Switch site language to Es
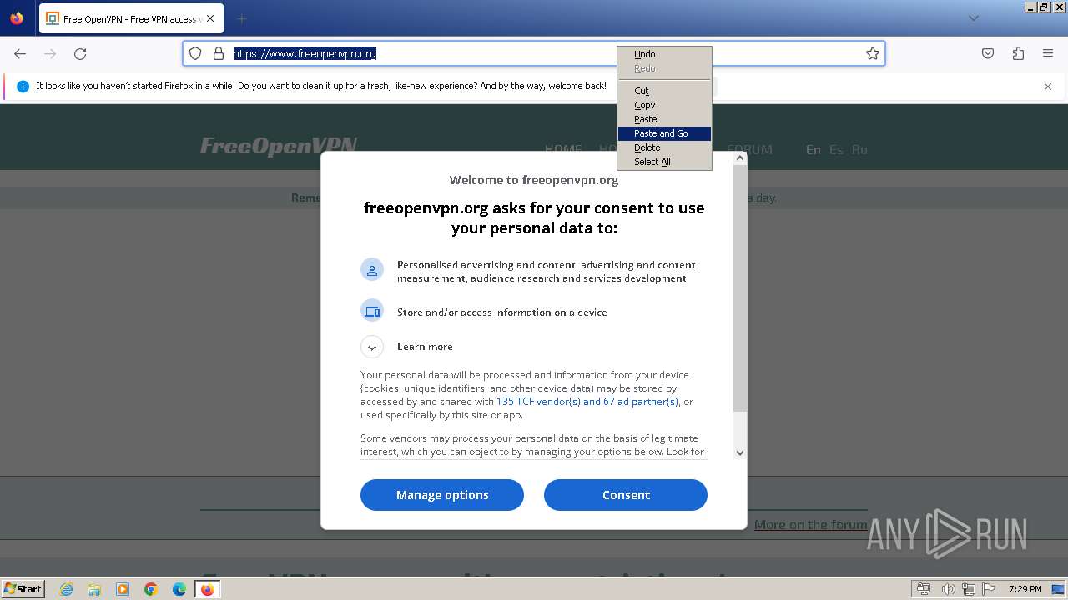This screenshot has height=600, width=1068. pyautogui.click(x=836, y=150)
